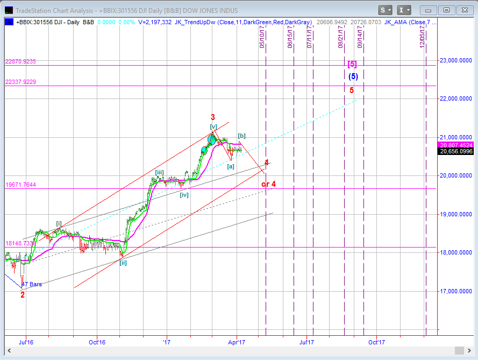Click the horizontal scrollbar thumb
Viewport: 478px width, 360px height.
(459, 350)
